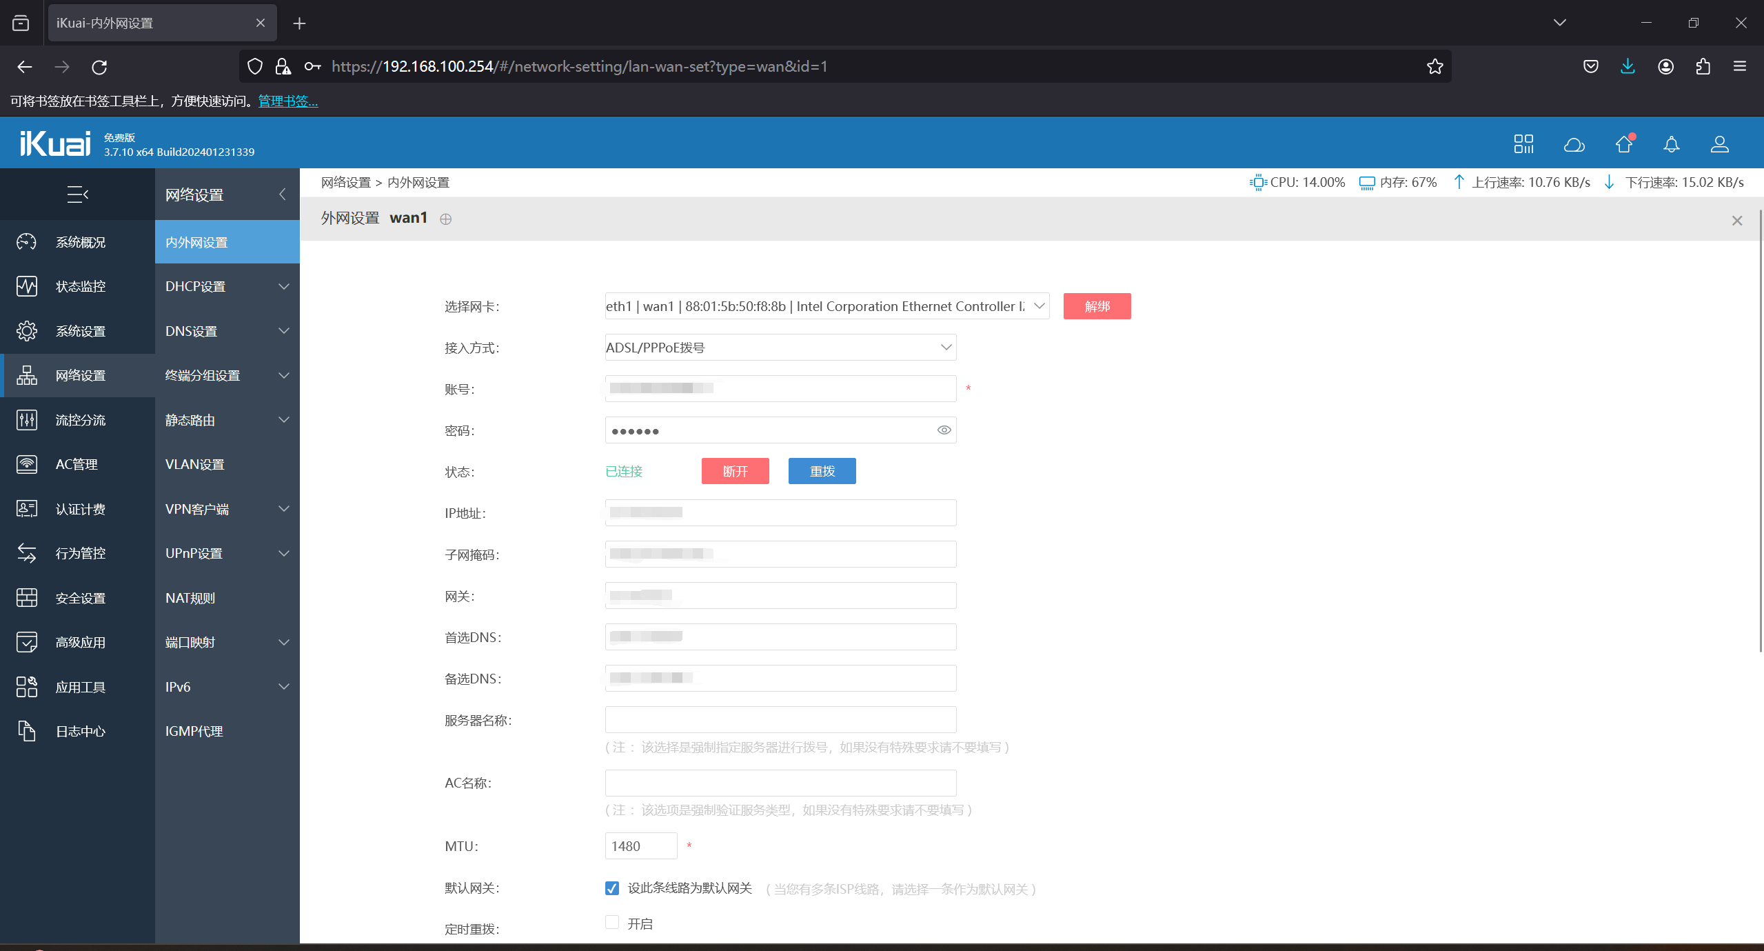
Task: Open AC管理 from the sidebar
Action: click(77, 464)
